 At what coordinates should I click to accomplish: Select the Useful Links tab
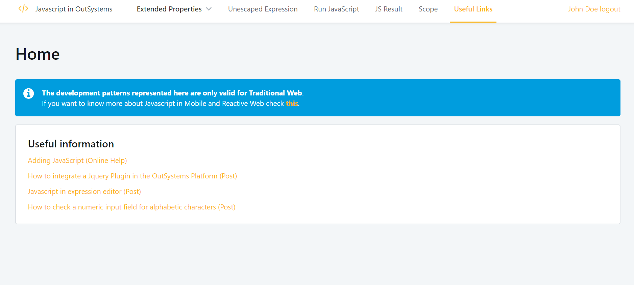pyautogui.click(x=473, y=9)
